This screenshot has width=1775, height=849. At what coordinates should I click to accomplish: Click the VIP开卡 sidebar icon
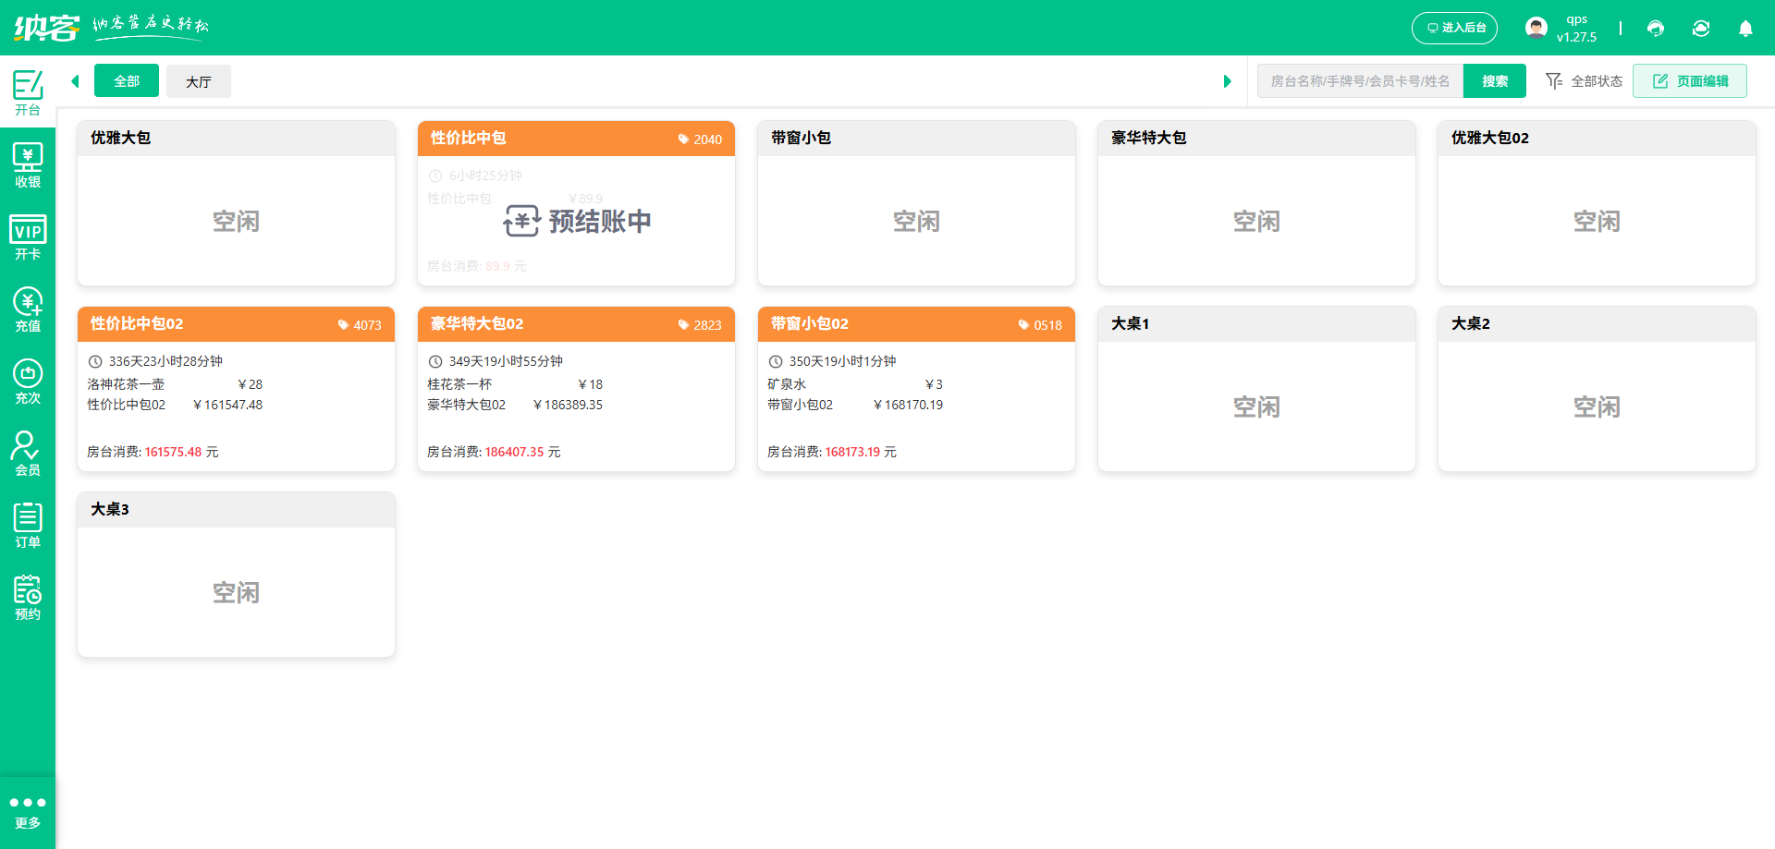click(28, 237)
